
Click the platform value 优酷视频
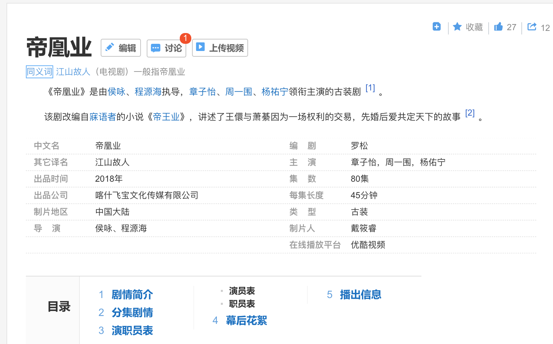pos(368,245)
